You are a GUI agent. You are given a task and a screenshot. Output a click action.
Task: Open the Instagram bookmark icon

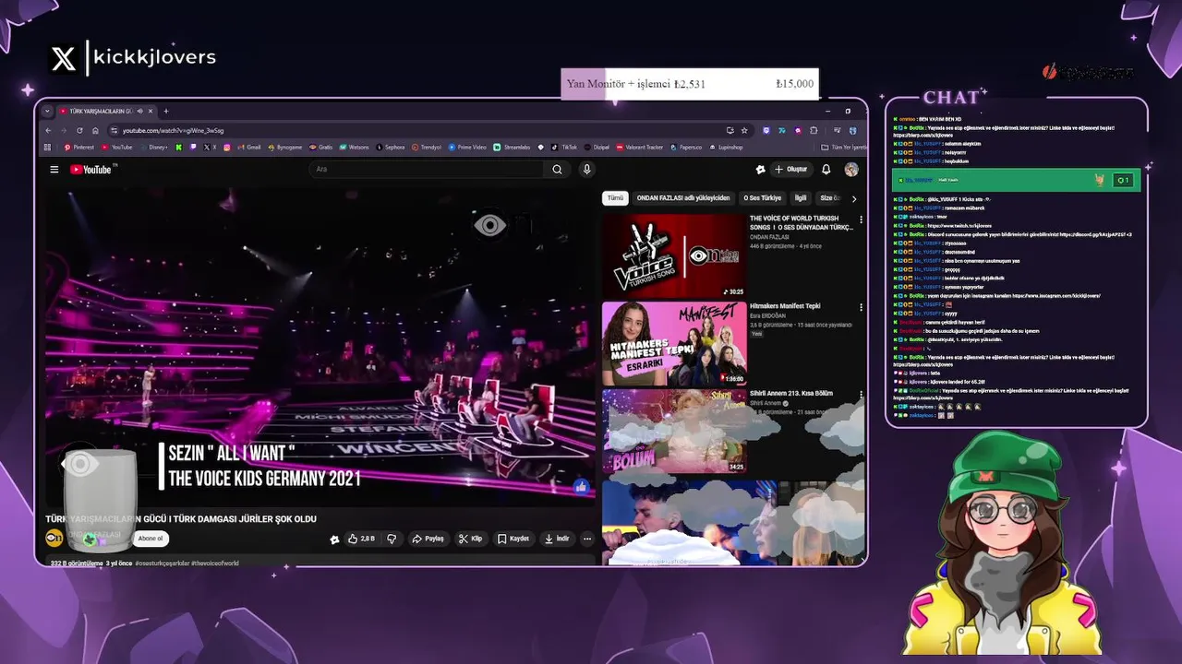point(227,147)
